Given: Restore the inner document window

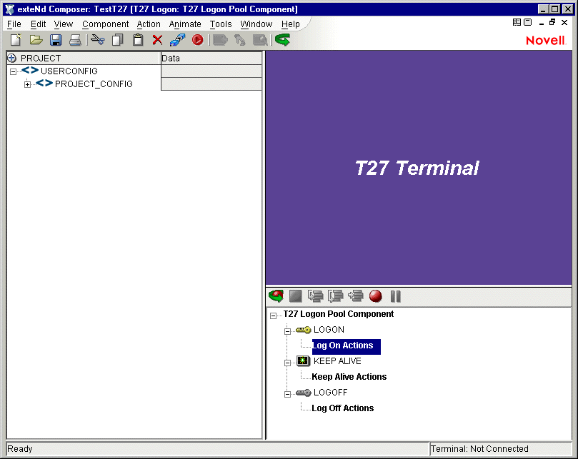Looking at the screenshot, I should [552, 22].
